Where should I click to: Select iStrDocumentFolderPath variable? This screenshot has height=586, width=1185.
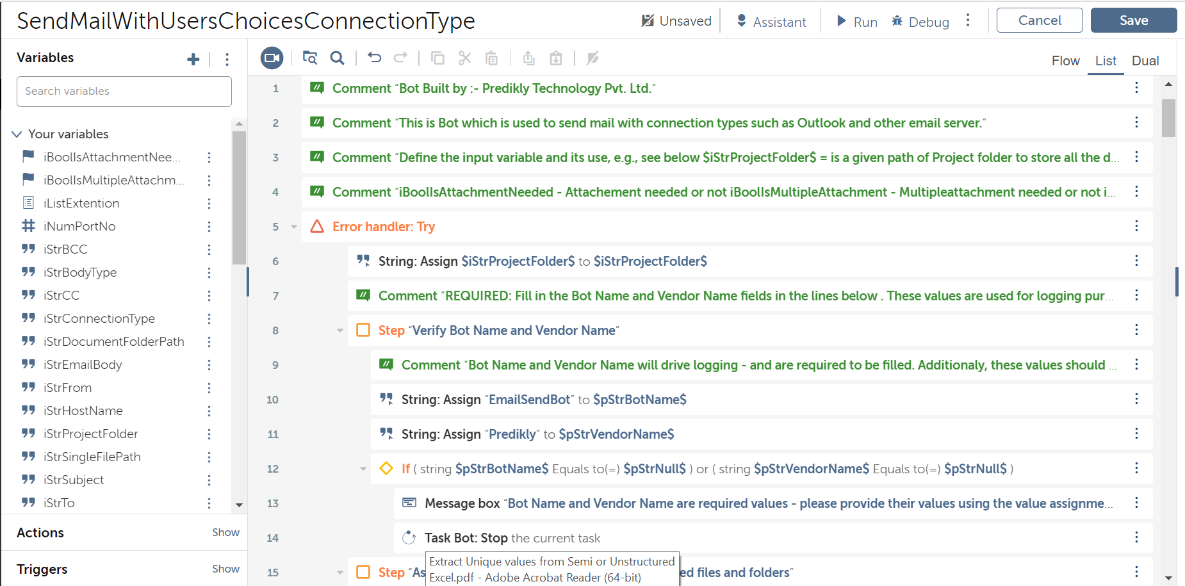coord(114,341)
